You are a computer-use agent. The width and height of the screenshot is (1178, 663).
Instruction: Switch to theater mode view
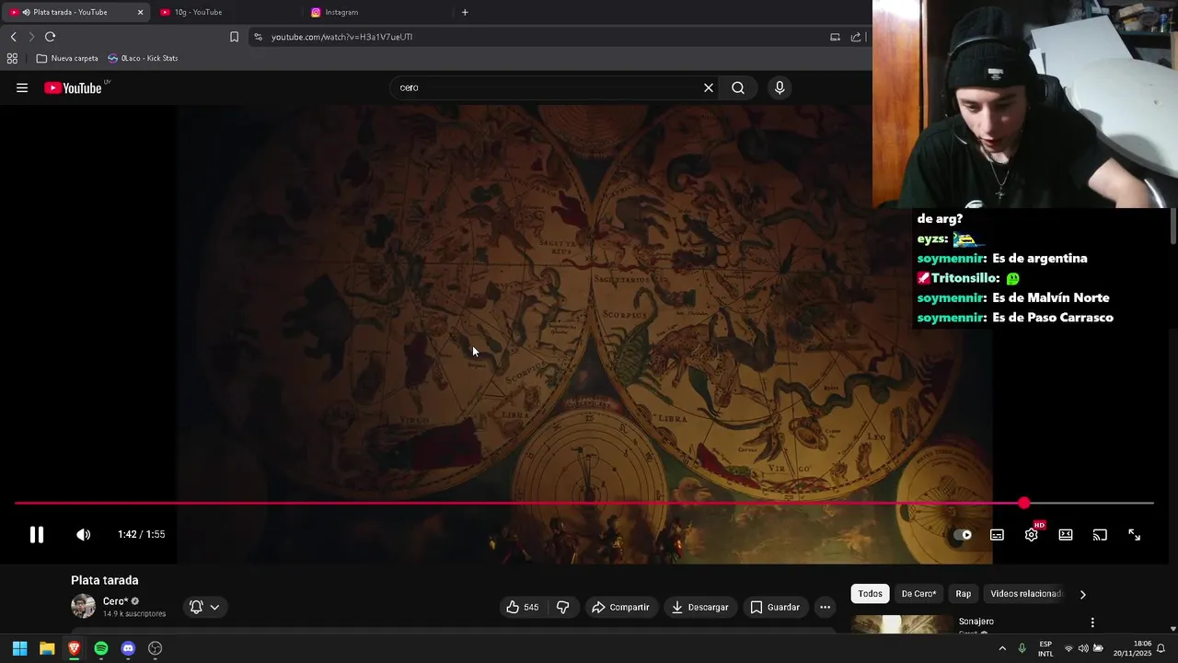pyautogui.click(x=1066, y=535)
